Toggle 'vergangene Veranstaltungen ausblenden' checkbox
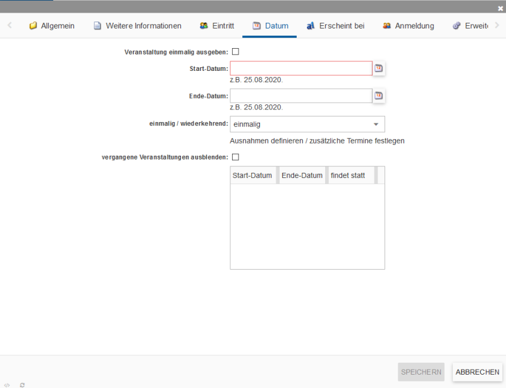Image resolution: width=506 pixels, height=388 pixels. (235, 157)
